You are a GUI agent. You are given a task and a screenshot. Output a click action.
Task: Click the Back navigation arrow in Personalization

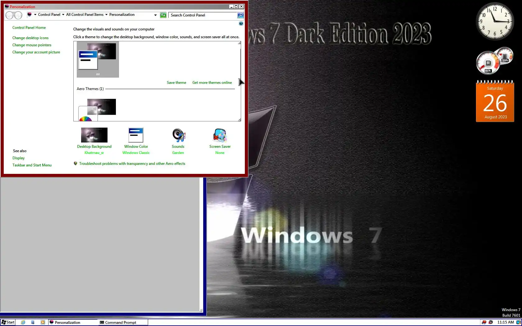pyautogui.click(x=10, y=15)
